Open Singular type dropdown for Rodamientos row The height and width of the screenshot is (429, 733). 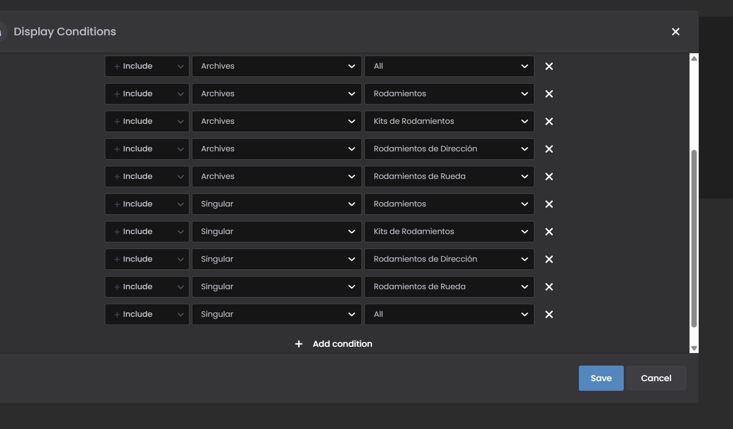click(x=276, y=204)
